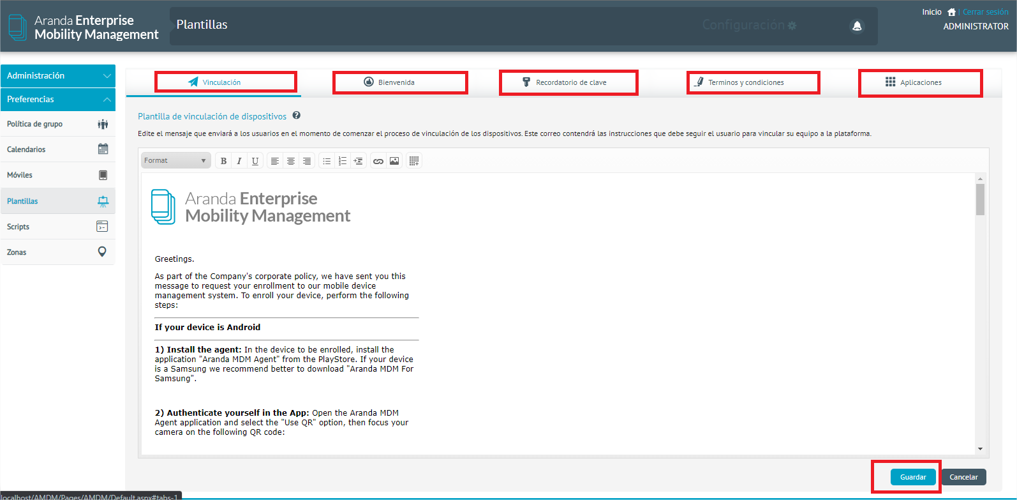Click the Inicio link
The height and width of the screenshot is (500, 1017).
tap(932, 12)
